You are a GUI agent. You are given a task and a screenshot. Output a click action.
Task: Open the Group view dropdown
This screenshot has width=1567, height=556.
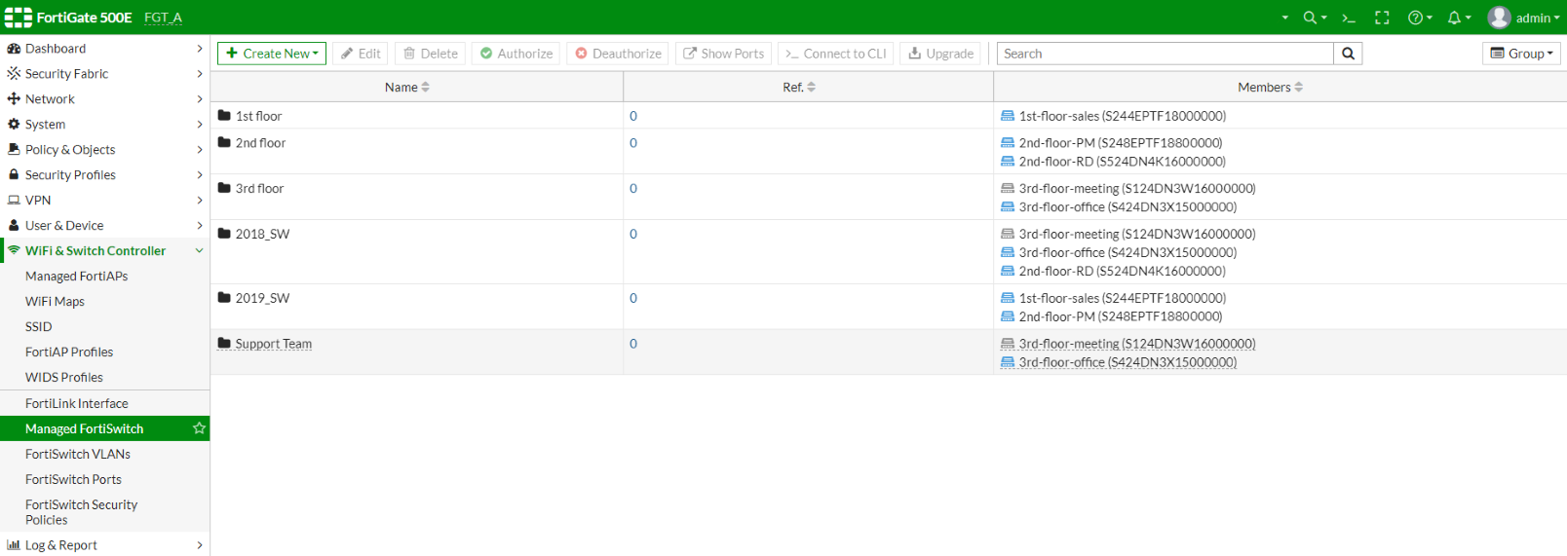[1521, 54]
